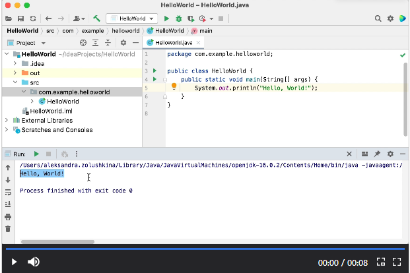410x273 pixels.
Task: Pin the Run tab with pin icon
Action: point(377,154)
